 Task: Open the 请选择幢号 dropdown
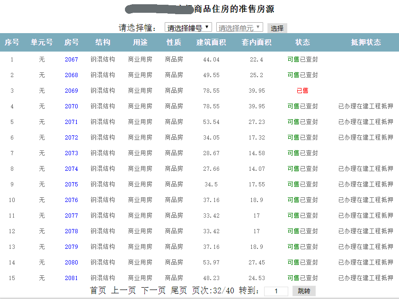188,27
